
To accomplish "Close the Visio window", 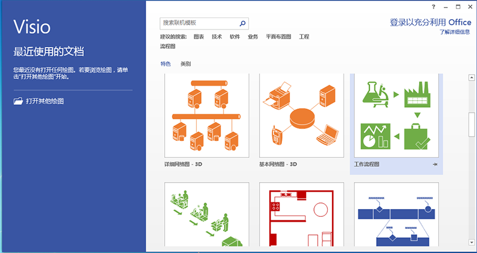I will coord(470,7).
